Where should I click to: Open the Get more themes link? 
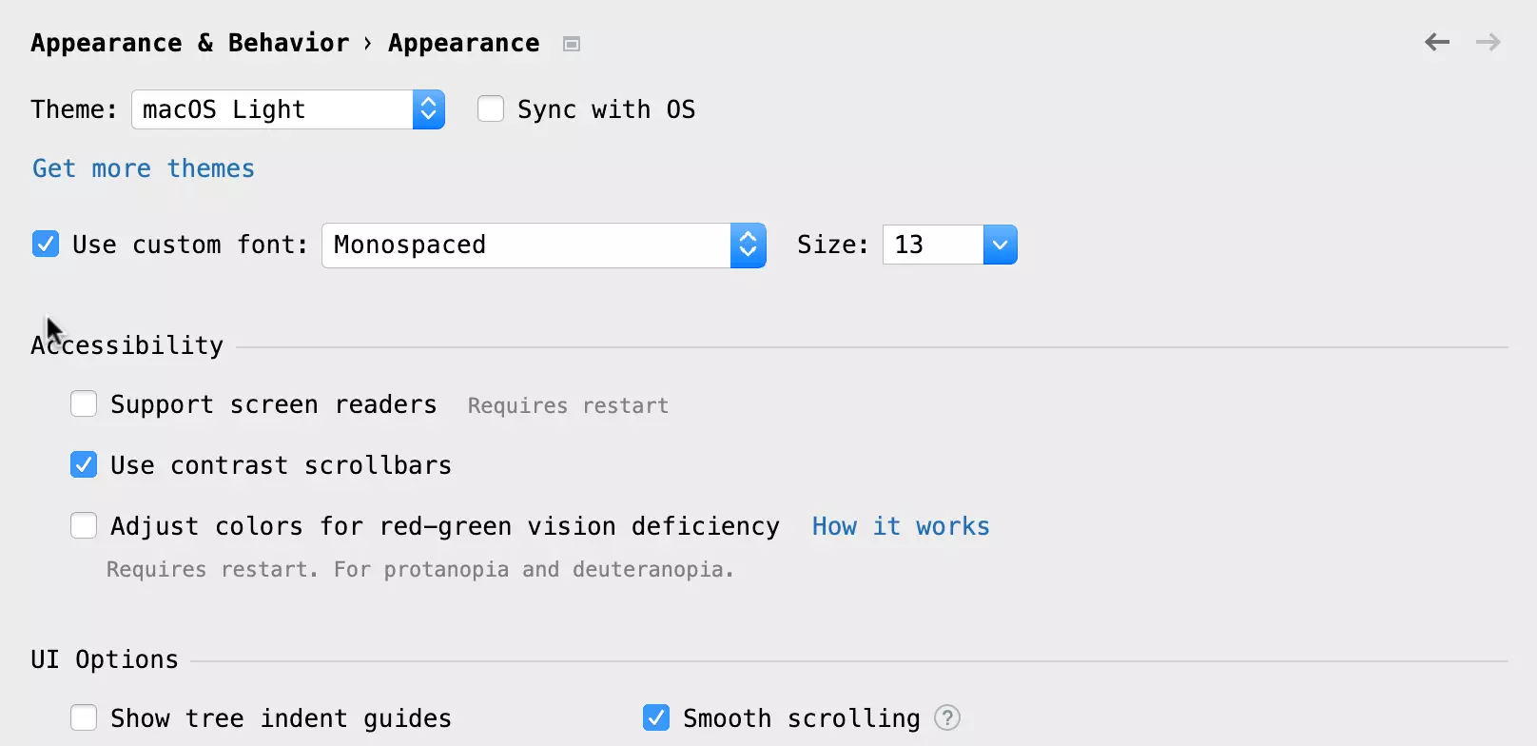[144, 168]
